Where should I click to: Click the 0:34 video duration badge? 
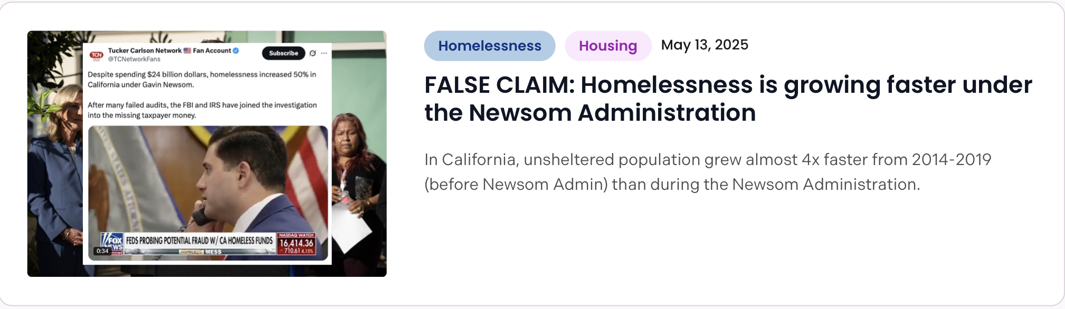[x=102, y=251]
